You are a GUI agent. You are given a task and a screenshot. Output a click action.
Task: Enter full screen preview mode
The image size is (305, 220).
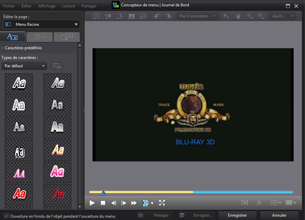162,203
